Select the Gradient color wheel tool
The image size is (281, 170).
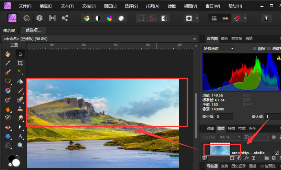[x=8, y=91]
